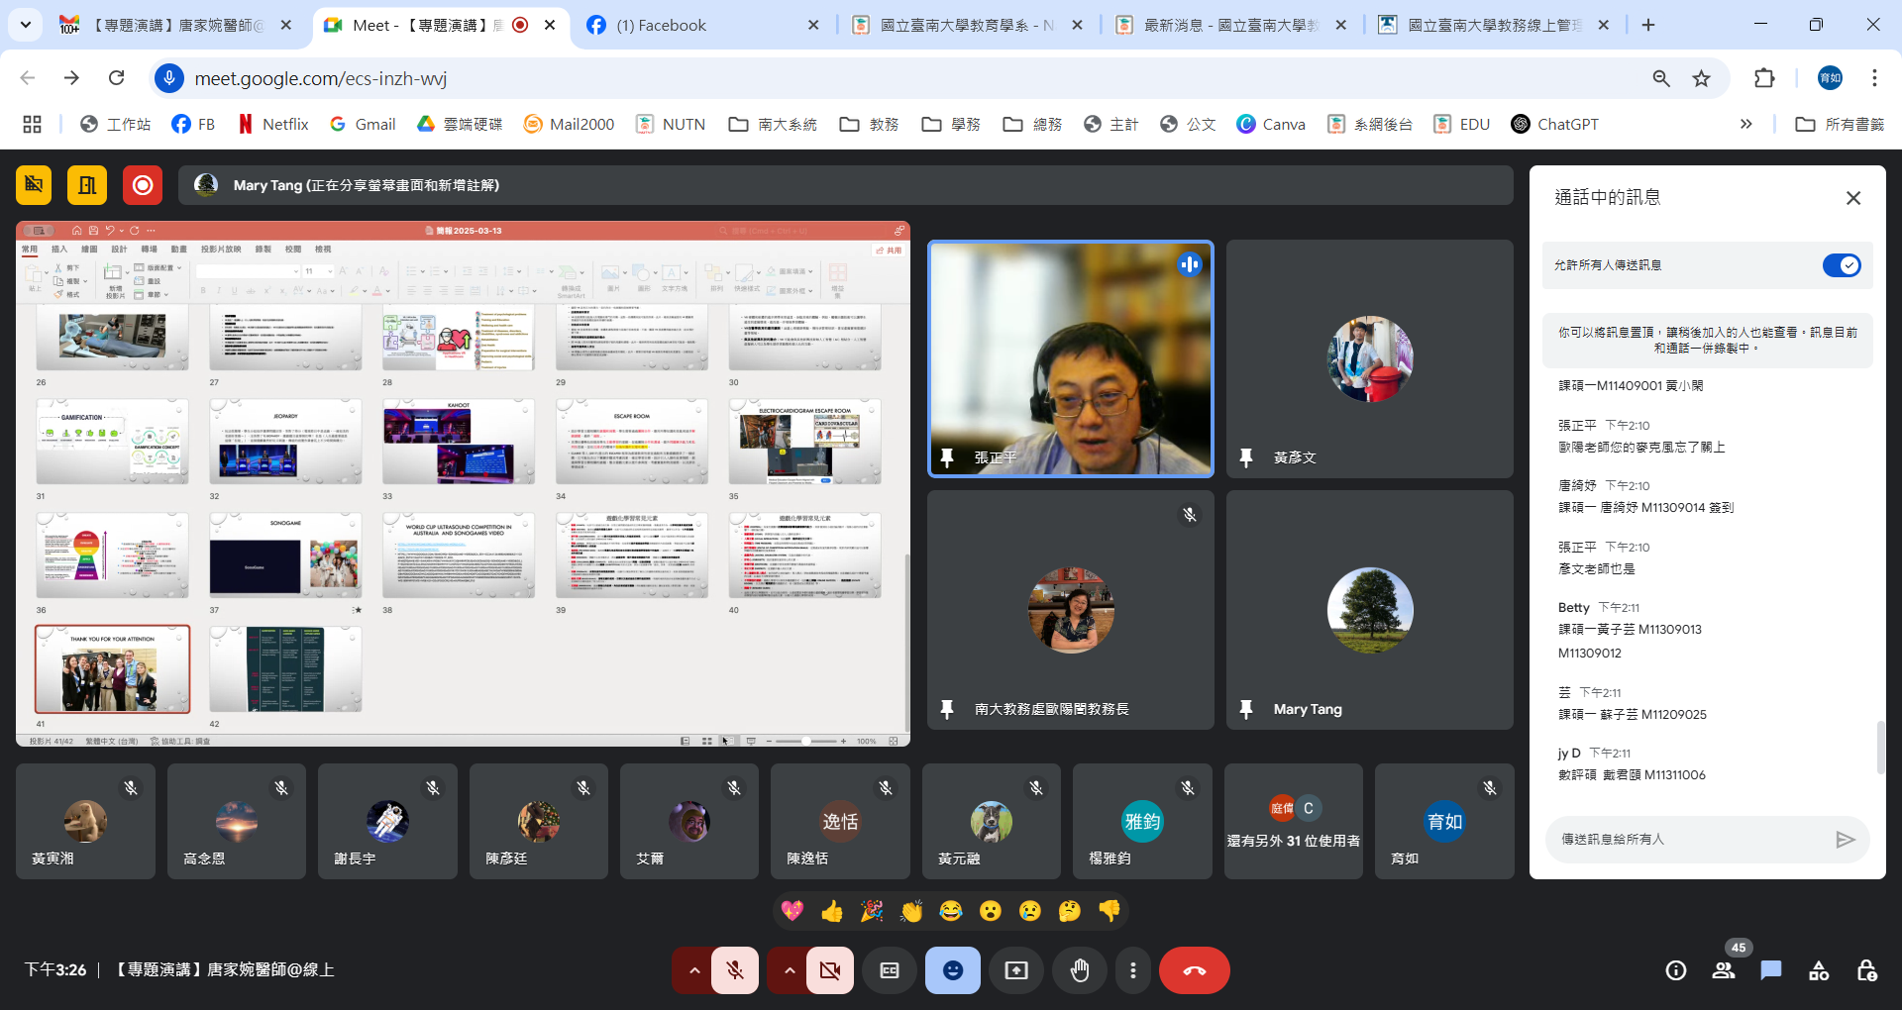This screenshot has height=1010, width=1902.
Task: Open meeting details info icon
Action: point(1676,970)
